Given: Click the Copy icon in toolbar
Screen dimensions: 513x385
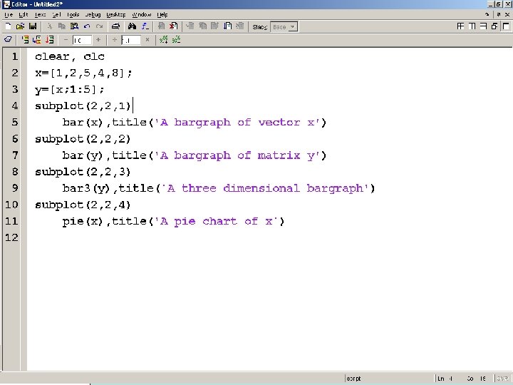Looking at the screenshot, I should (62, 26).
